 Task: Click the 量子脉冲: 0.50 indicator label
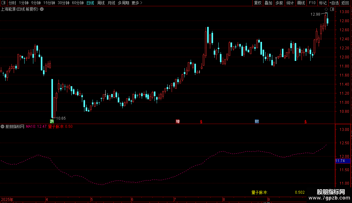(60, 126)
